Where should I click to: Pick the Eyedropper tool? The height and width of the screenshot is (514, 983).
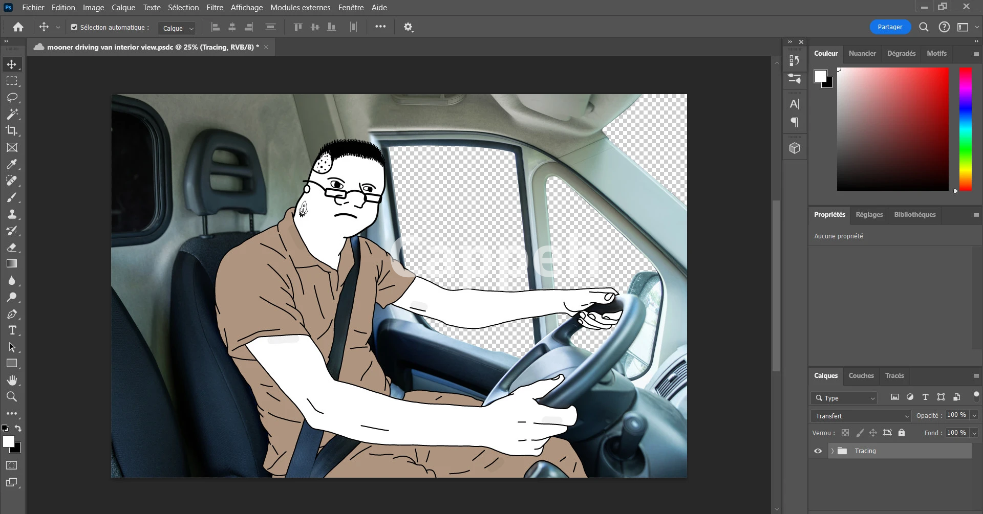tap(12, 164)
